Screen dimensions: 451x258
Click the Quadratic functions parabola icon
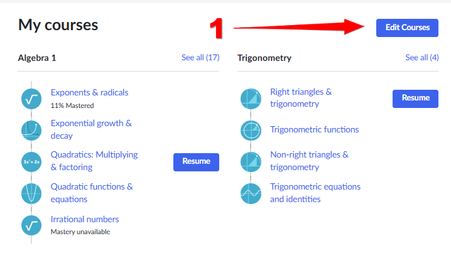click(31, 193)
